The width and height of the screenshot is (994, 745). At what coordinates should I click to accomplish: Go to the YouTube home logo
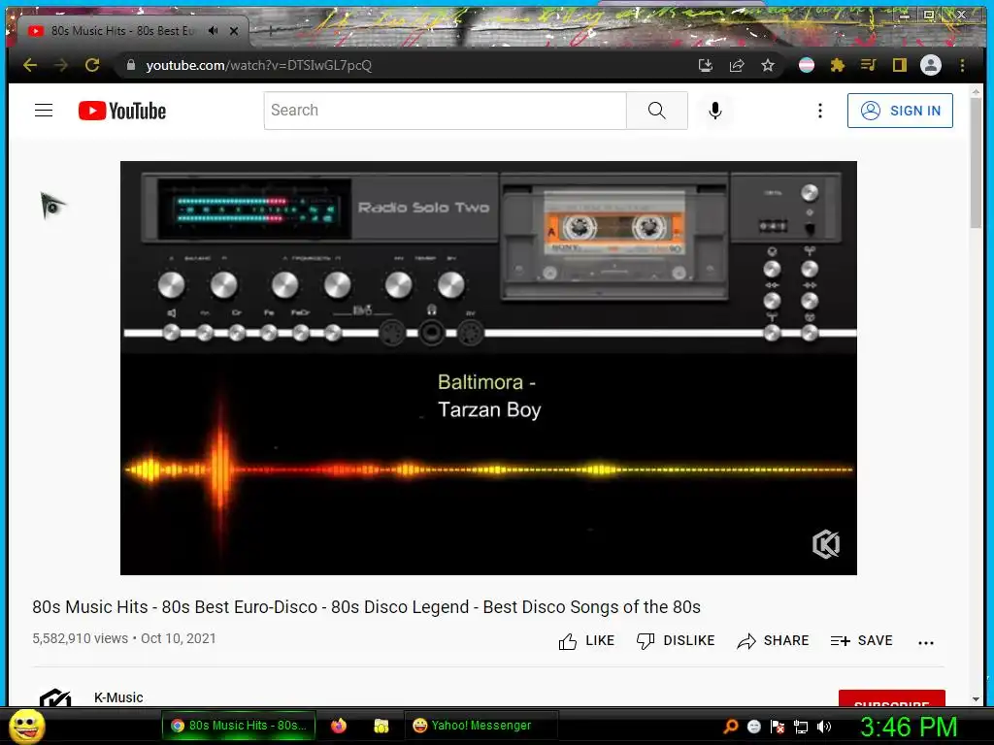(x=122, y=111)
